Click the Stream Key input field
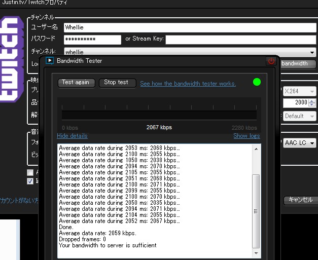The height and width of the screenshot is (260, 318). tap(241, 40)
